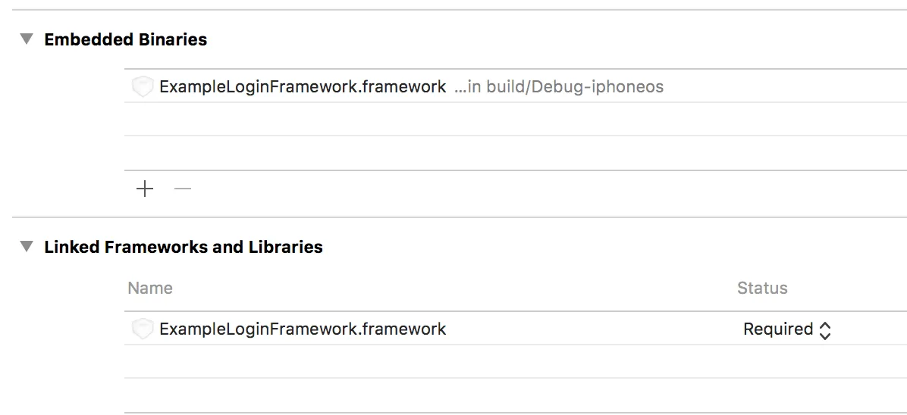907x415 pixels.
Task: Select first empty row in Embedded Binaries
Action: click(x=516, y=120)
